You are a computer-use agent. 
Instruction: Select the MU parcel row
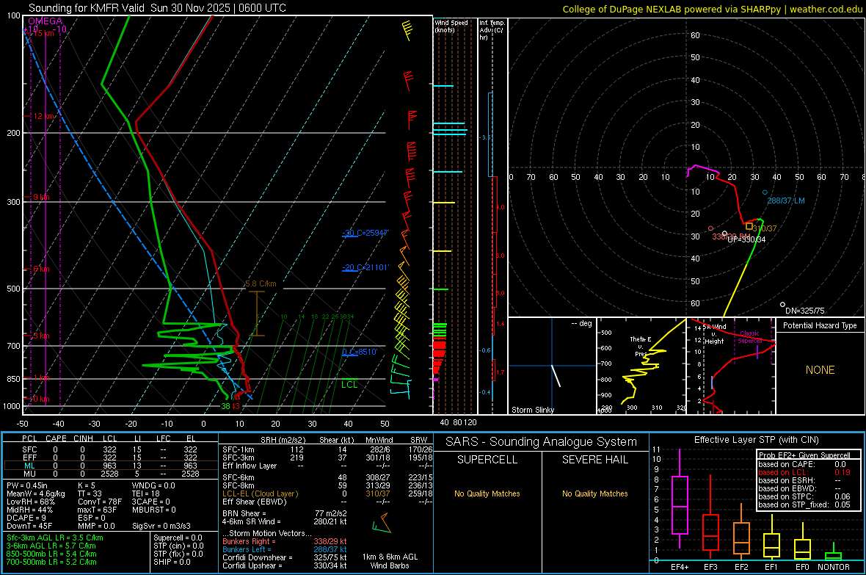click(x=110, y=474)
